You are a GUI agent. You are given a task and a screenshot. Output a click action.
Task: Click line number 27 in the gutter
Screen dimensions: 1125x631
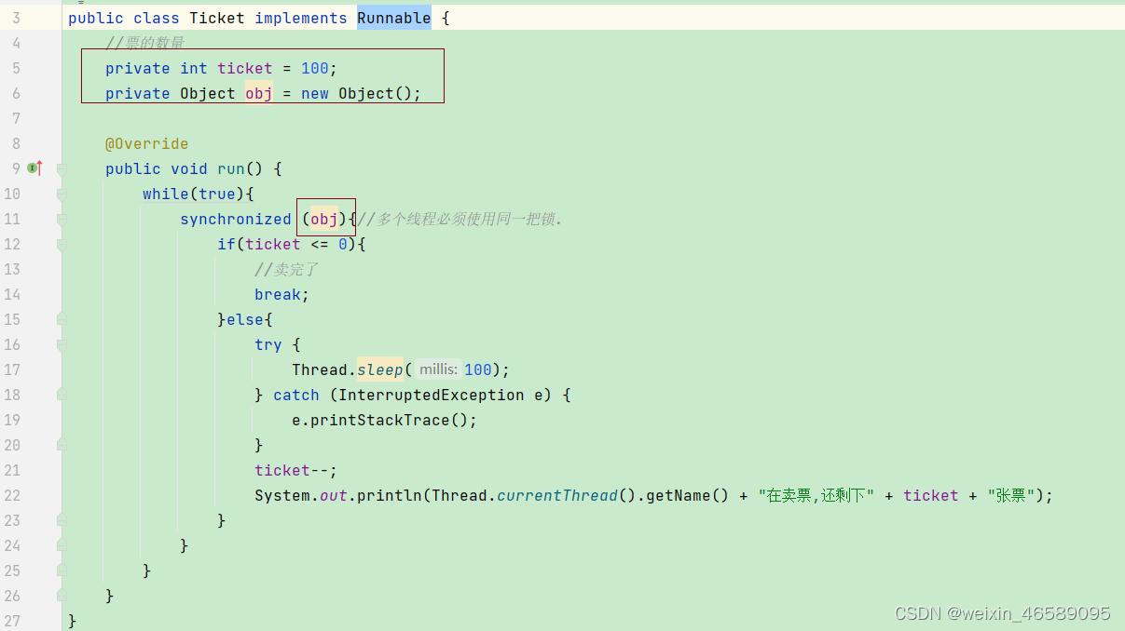pos(12,621)
